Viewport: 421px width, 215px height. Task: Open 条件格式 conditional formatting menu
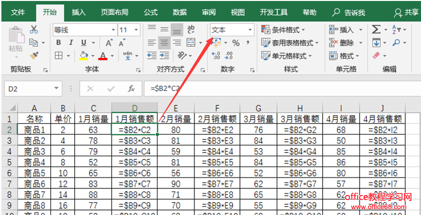click(284, 30)
